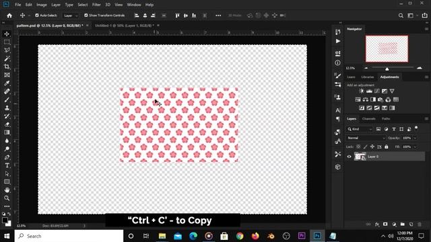The width and height of the screenshot is (431, 242).
Task: Click the Windows taskbar Search box
Action: (69, 236)
